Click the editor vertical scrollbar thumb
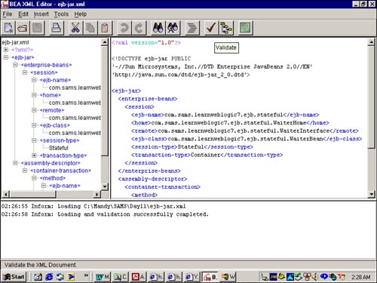Image resolution: width=377 pixels, height=283 pixels. coord(371,97)
